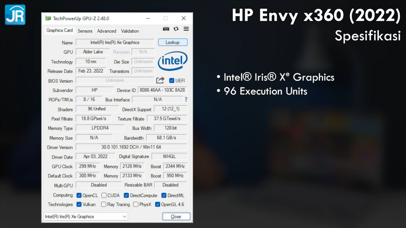406x228 pixels.
Task: Click the Default Clock boost value 950 MHz
Action: point(175,176)
